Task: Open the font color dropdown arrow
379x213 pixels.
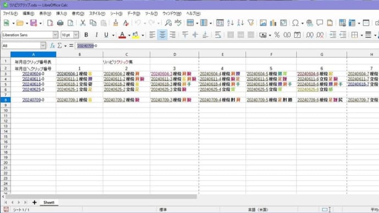Action: [x=129, y=35]
